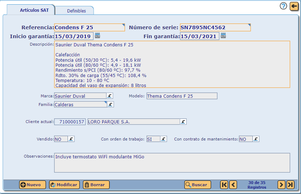
Task: Click the Con contrato de mantenimiento value
Action: [246, 139]
